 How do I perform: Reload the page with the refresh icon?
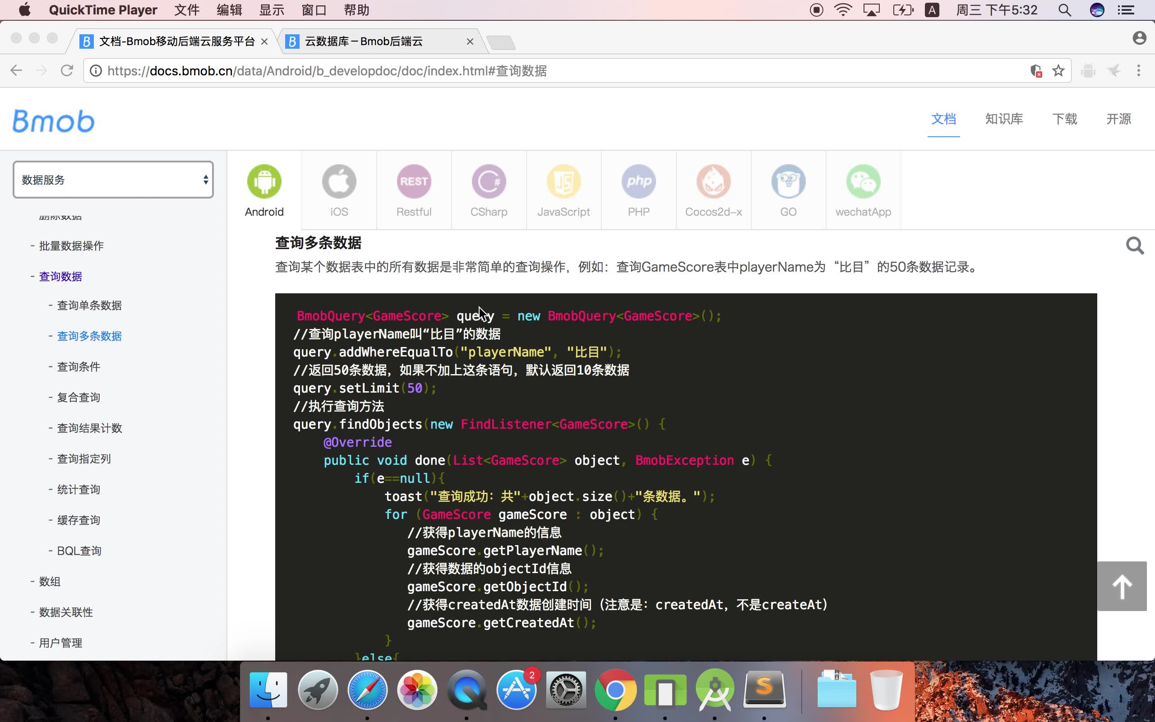coord(67,71)
